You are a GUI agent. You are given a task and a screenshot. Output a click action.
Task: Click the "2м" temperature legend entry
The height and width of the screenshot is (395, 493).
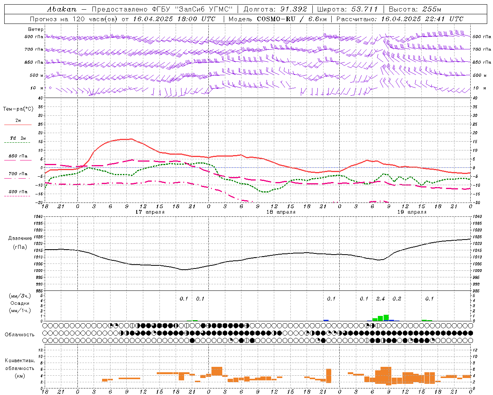[18, 121]
